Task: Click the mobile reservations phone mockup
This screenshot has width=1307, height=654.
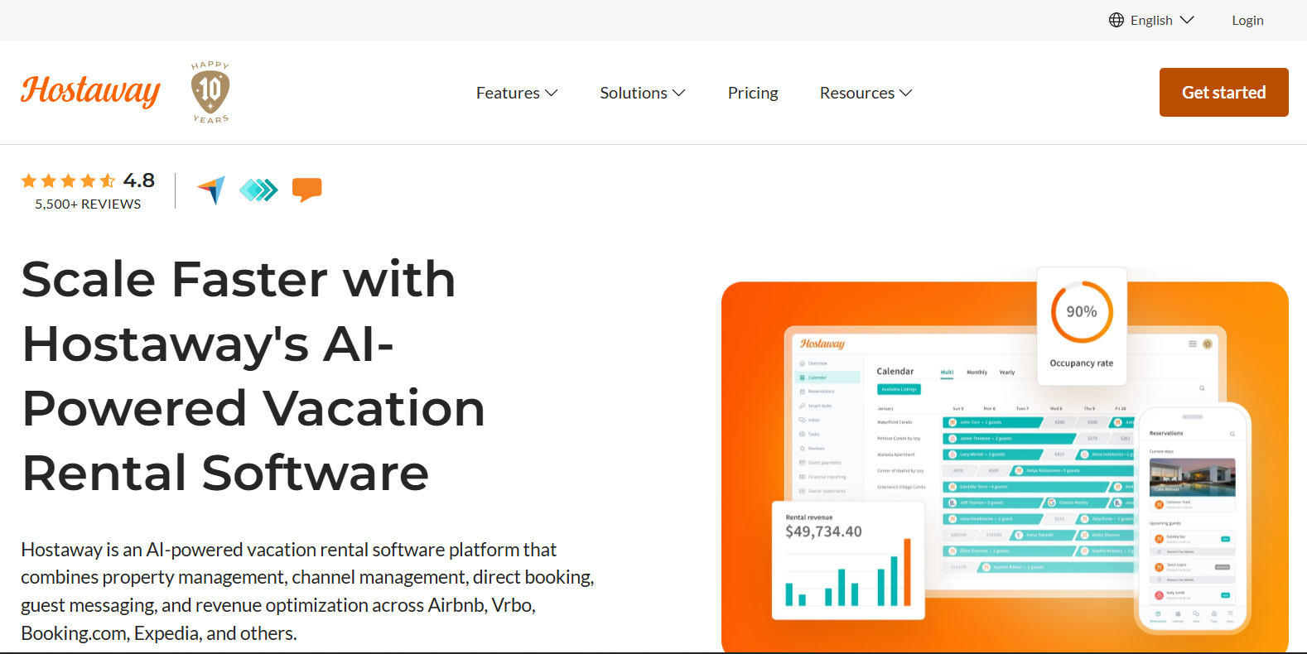Action: pos(1192,518)
